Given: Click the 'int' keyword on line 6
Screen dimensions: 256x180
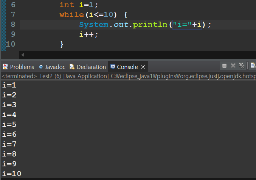Looking at the screenshot, I should point(67,5).
